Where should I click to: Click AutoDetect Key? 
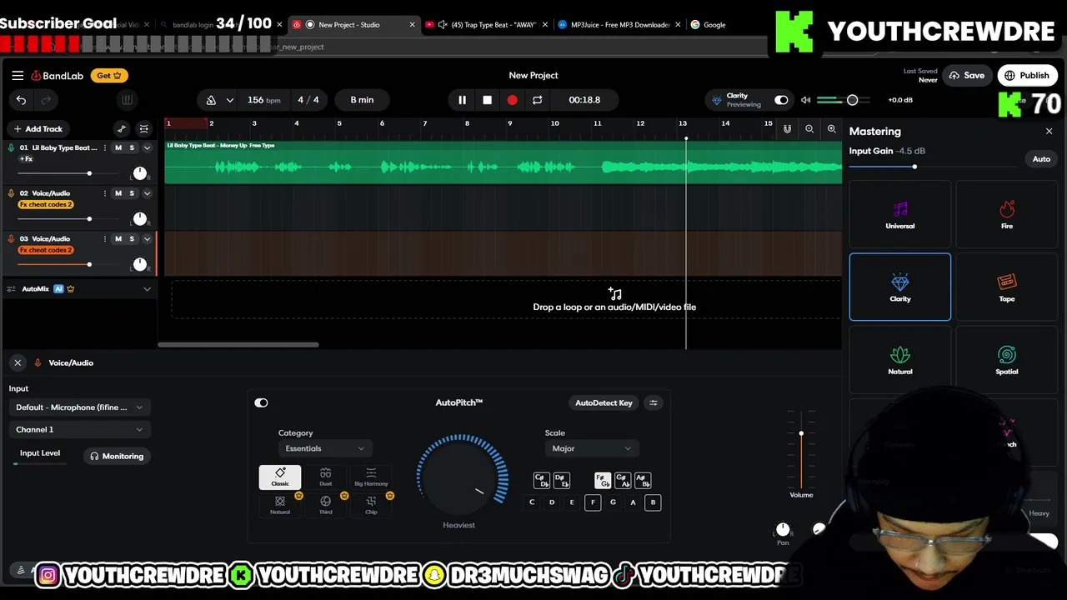point(604,402)
